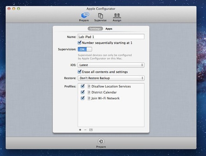Close the Apple Configurator window
The height and width of the screenshot is (156, 206).
(x=9, y=9)
